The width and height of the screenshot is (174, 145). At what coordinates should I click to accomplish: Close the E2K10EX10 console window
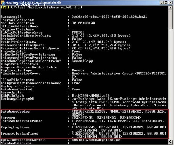click(171, 2)
